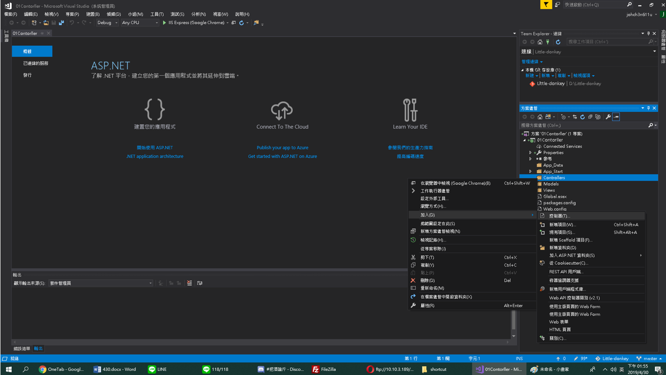Open the 開始使用 ASP.NET link

[154, 148]
